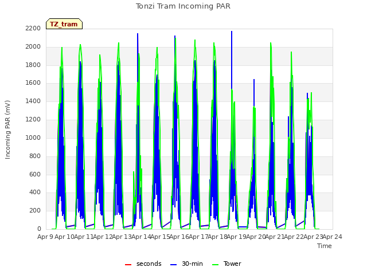The width and height of the screenshot is (367, 275).
Task: Click the 'Apr 9' x-axis label
Action: (45, 237)
